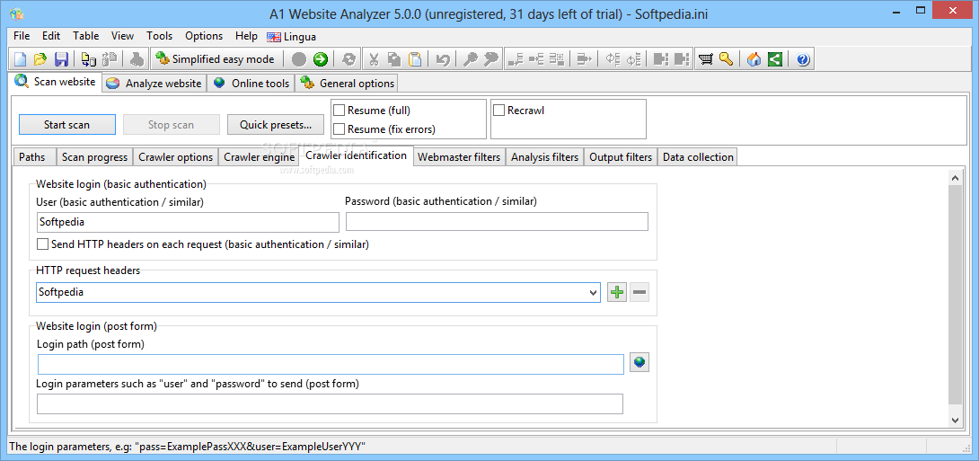The image size is (979, 461).
Task: Select the Scan website tab
Action: click(x=57, y=82)
